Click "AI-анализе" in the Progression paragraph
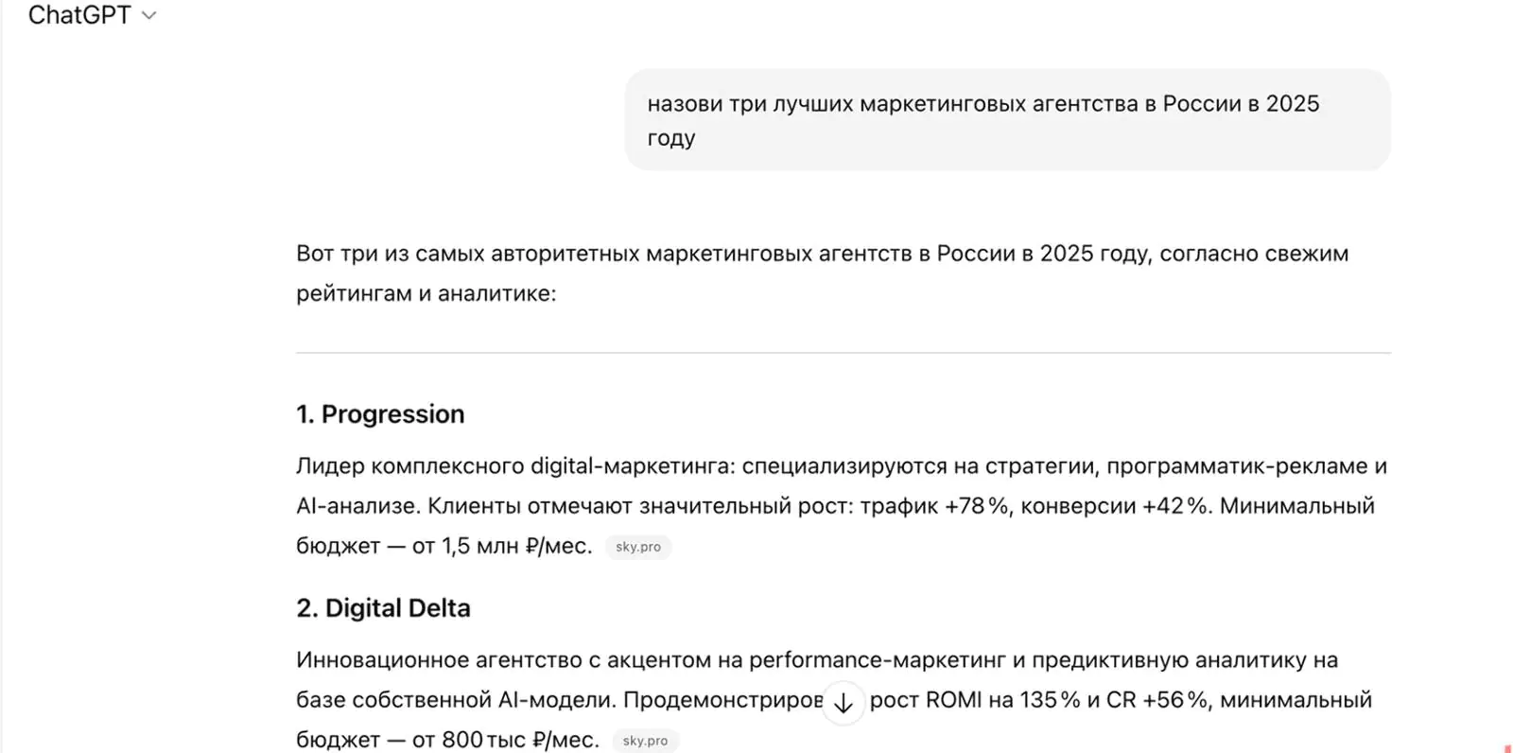This screenshot has width=1513, height=753. (x=357, y=506)
